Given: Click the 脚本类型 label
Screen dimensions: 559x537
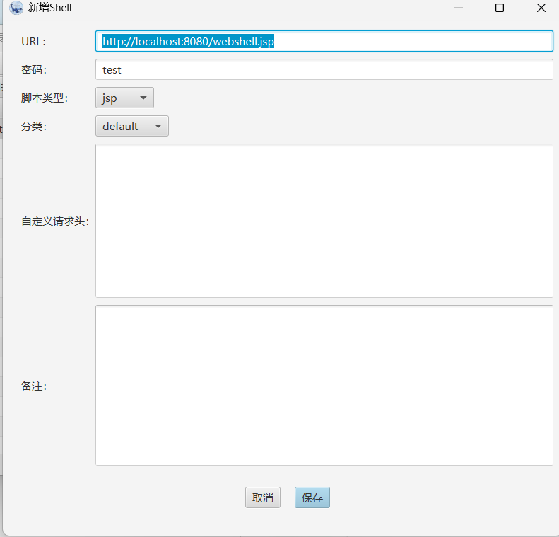Looking at the screenshot, I should click(45, 98).
